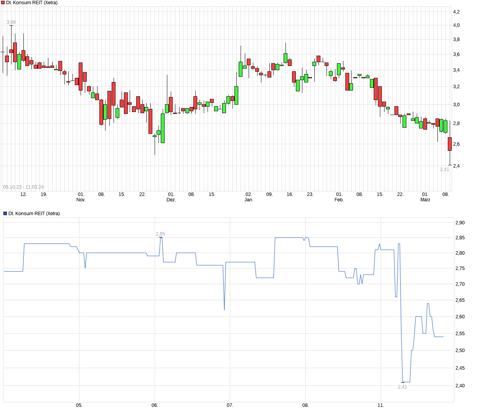Select the low point labeled 2,41
This screenshot has width=495, height=418.
coord(403,382)
